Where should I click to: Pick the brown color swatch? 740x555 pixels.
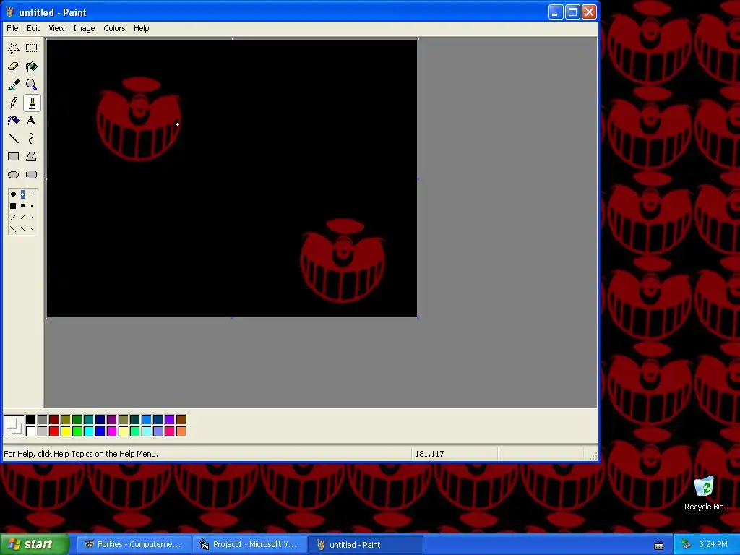(x=181, y=420)
